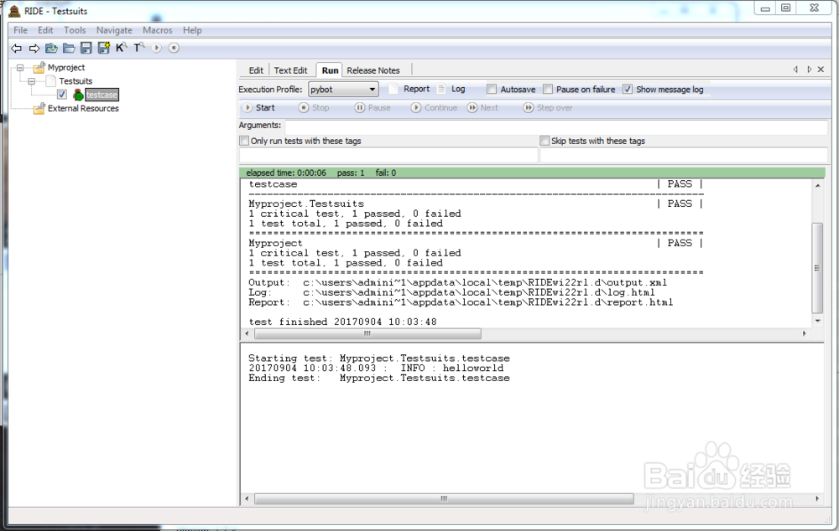Screen dimensions: 839x531
Task: Uncheck Show message log checkbox
Action: pyautogui.click(x=628, y=90)
